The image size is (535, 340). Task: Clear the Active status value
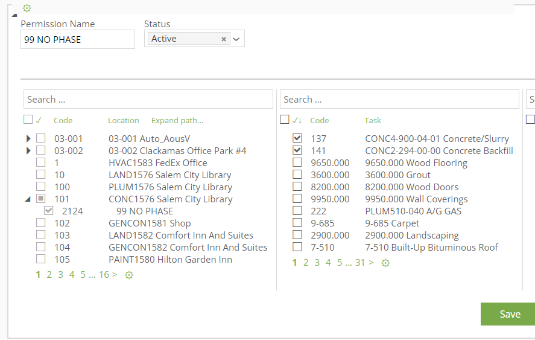coord(224,39)
